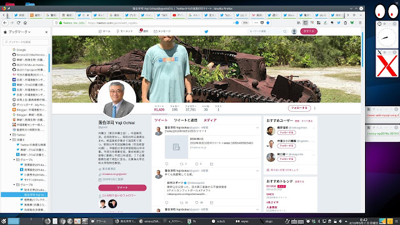The height and width of the screenshot is (225, 400).
Task: Expand the Twitter bookmarks folder
Action: pos(11,134)
